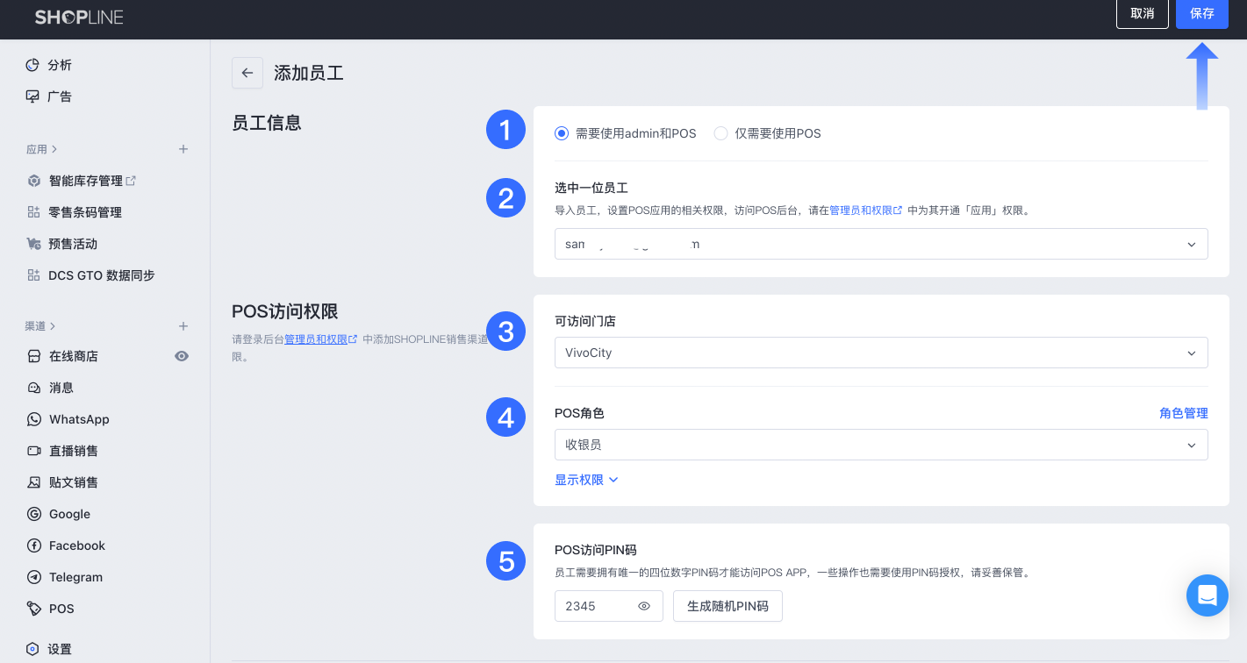
Task: Open 分析 in the sidebar
Action: tap(60, 65)
